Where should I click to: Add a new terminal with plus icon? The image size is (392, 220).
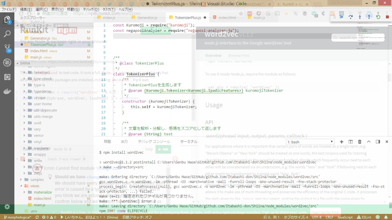pos(341,142)
